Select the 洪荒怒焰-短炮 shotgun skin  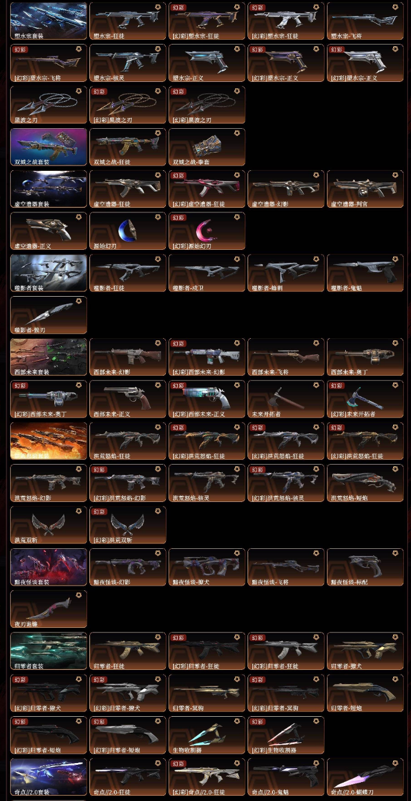[365, 484]
